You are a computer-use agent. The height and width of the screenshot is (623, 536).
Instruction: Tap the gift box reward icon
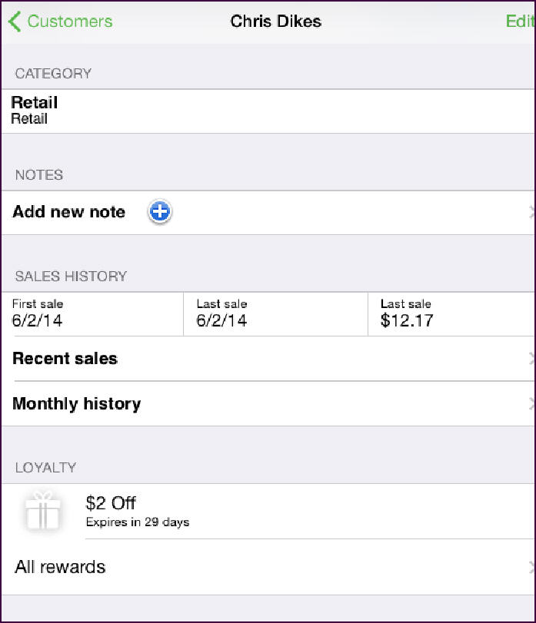(x=42, y=511)
